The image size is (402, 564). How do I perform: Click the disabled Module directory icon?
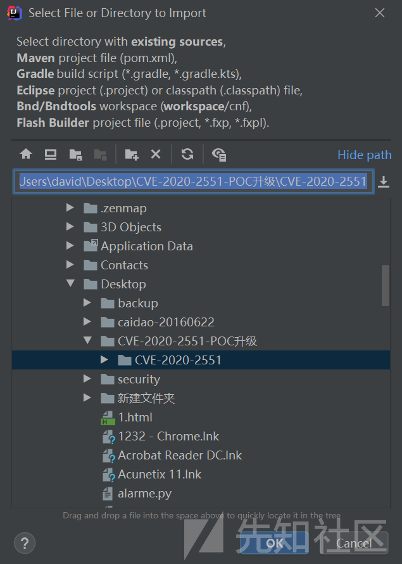click(100, 155)
